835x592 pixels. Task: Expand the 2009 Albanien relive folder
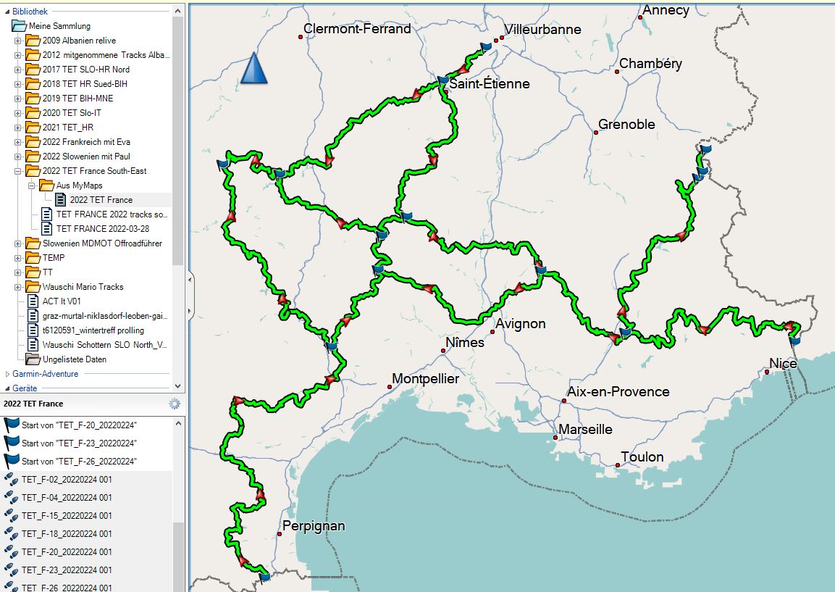(x=18, y=41)
